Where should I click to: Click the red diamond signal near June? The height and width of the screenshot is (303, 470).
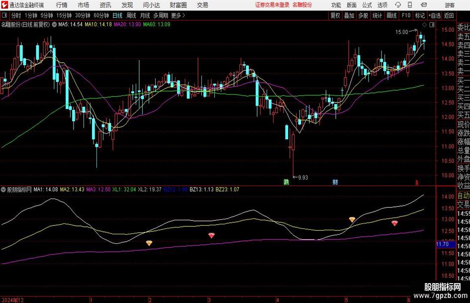click(394, 223)
